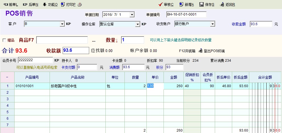282x133 pixels.
Task: Click the 收款额 payment amount field
Action: tap(75, 50)
